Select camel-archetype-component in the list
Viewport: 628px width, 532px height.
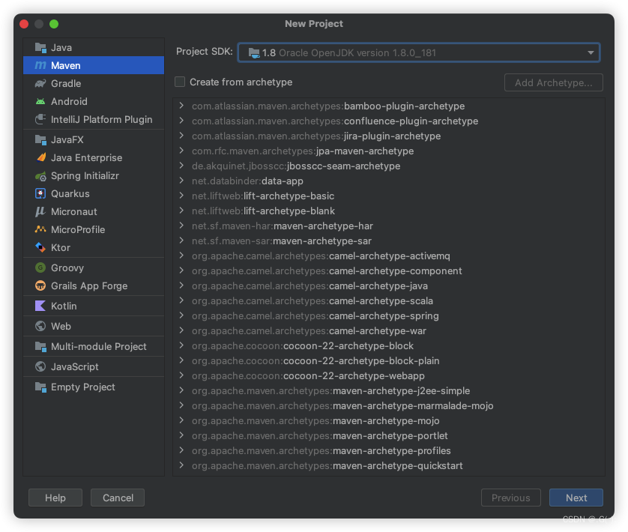click(327, 270)
